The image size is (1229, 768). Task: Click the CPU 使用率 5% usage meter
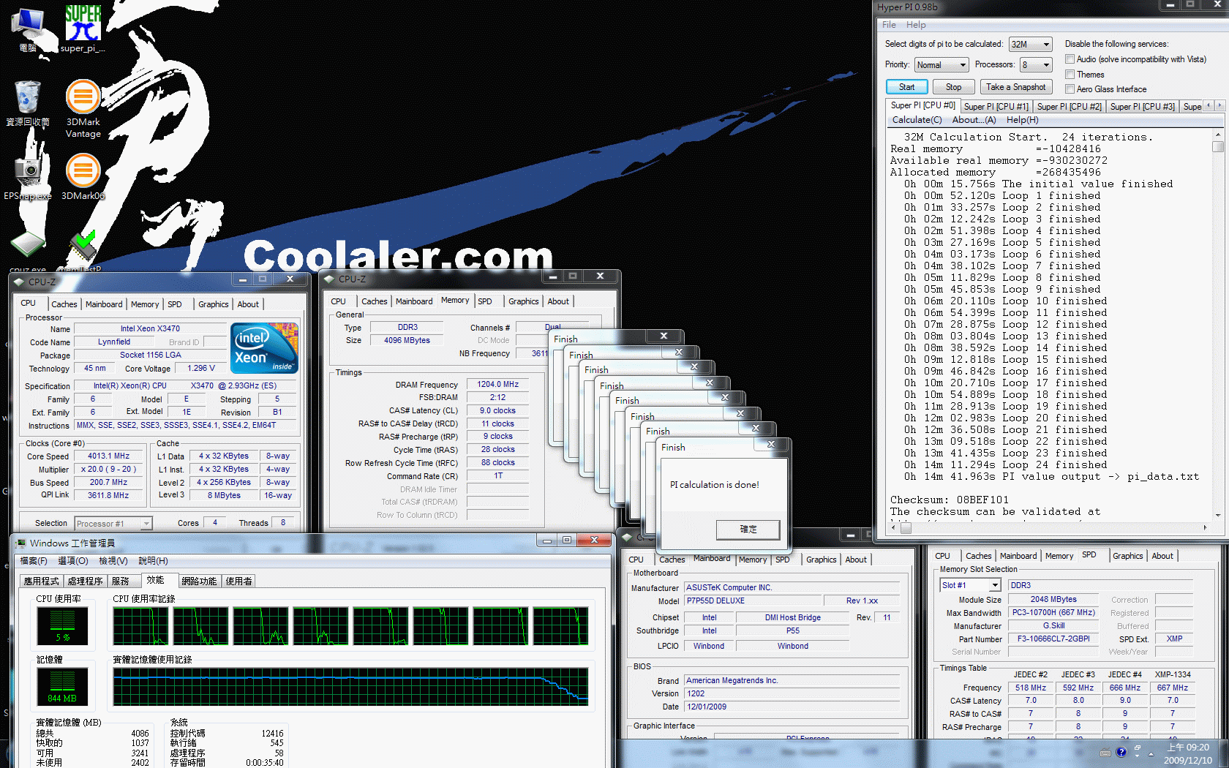pos(62,626)
